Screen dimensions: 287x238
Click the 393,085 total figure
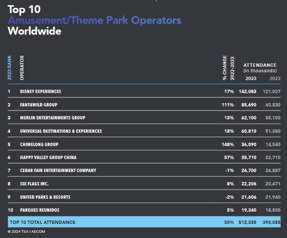[271, 222]
